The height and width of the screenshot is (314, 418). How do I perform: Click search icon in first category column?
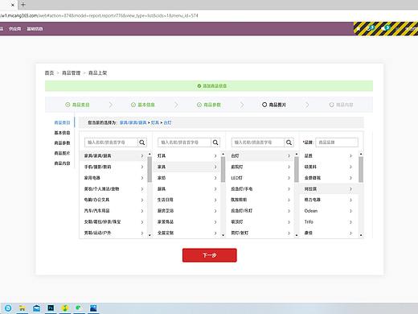142,143
